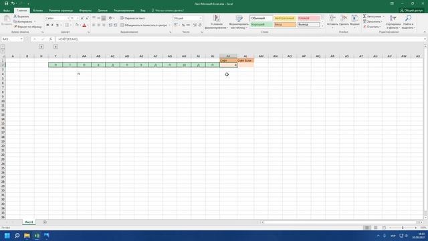This screenshot has height=241, width=428.
Task: Open Sort & Filter (Сортировка и фильтр)
Action: coord(393,22)
